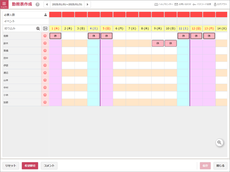Select the 4 (土) date header
This screenshot has width=230, height=172.
[x=94, y=29]
